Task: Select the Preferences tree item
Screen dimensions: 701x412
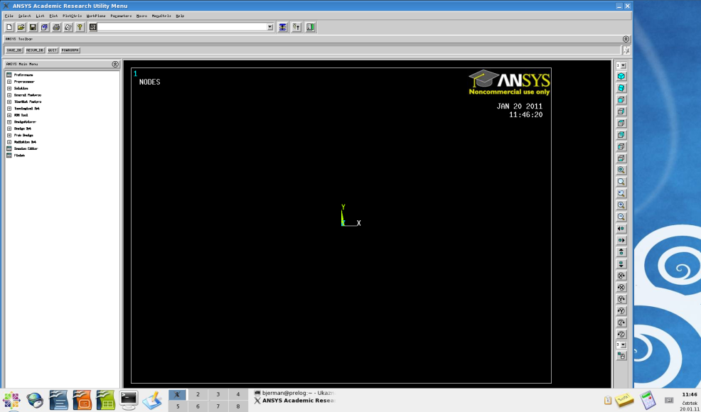Action: [25, 75]
